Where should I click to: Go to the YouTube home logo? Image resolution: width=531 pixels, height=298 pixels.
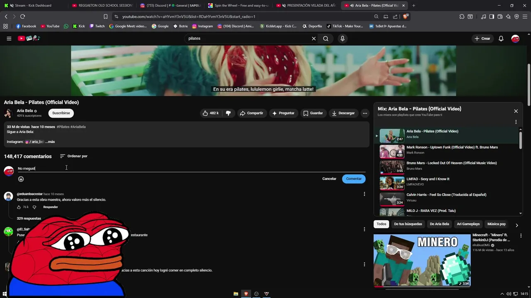pos(29,38)
